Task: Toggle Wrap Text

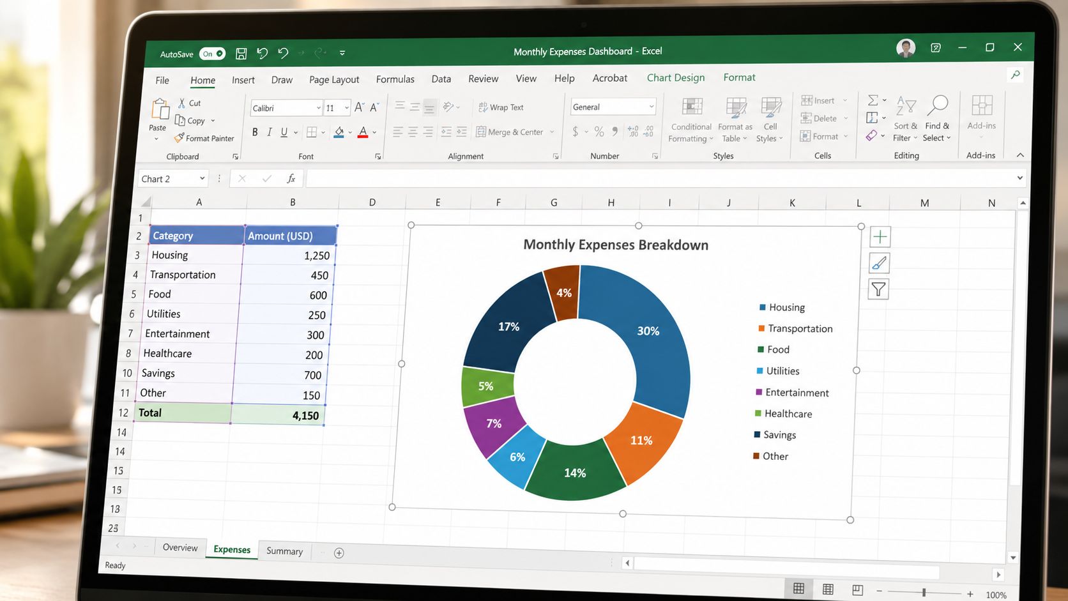Action: [501, 107]
